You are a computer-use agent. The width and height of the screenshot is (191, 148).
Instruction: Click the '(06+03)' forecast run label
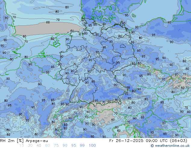pyautogui.click(x=178, y=141)
